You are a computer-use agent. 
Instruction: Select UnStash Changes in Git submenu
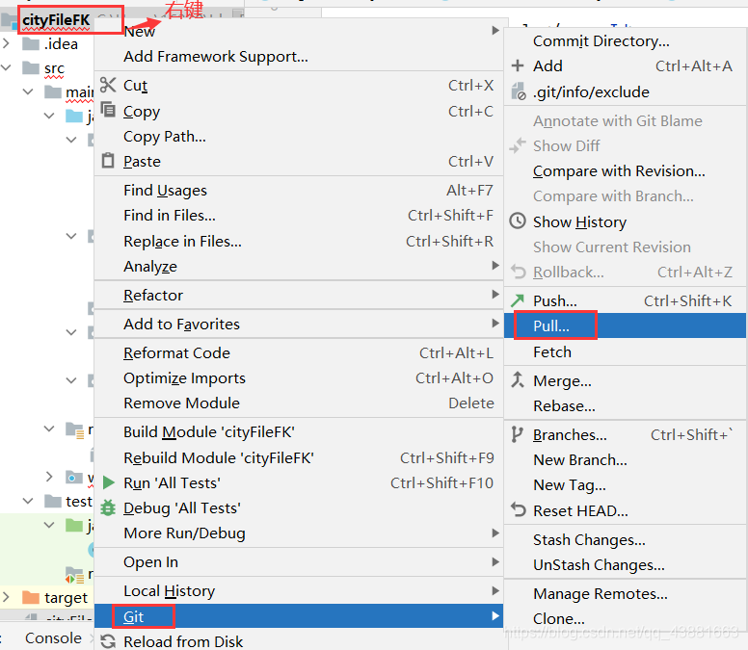(x=625, y=565)
